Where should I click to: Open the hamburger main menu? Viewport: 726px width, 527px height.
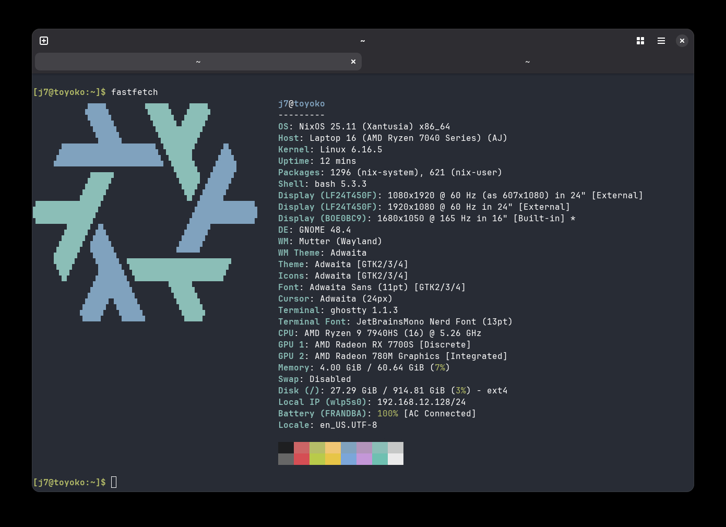[661, 41]
